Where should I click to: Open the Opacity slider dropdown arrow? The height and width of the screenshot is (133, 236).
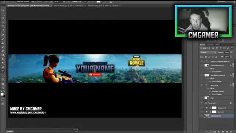click(x=231, y=52)
